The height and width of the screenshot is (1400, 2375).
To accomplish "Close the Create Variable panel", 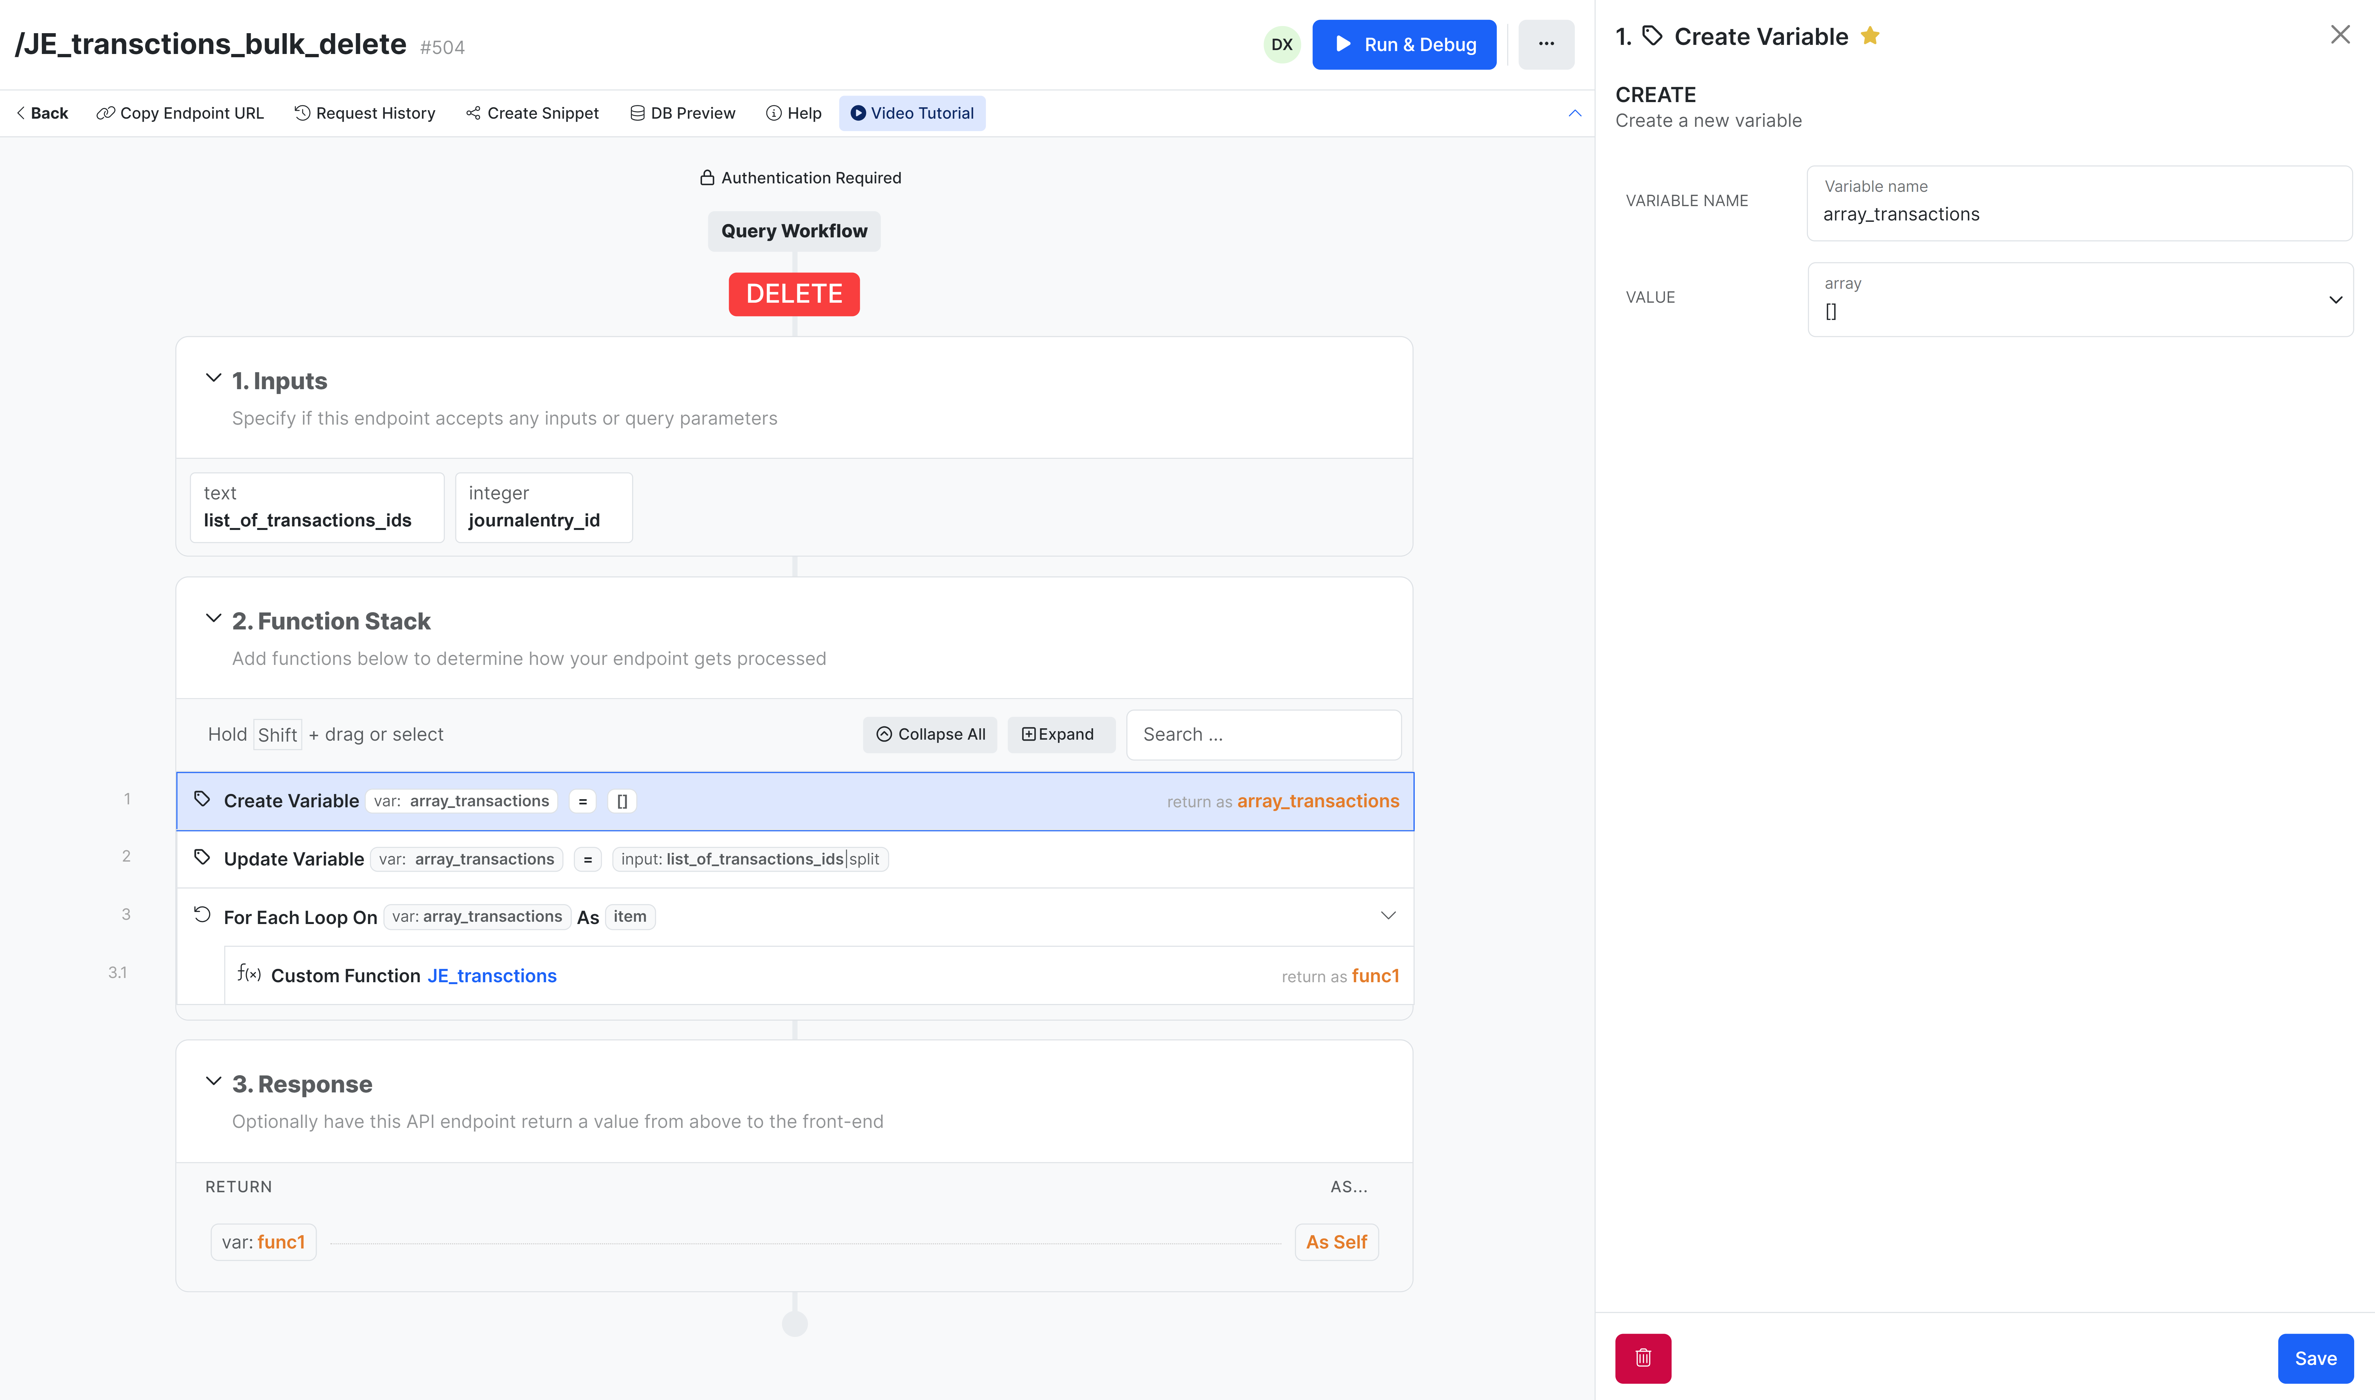I will tap(2340, 35).
